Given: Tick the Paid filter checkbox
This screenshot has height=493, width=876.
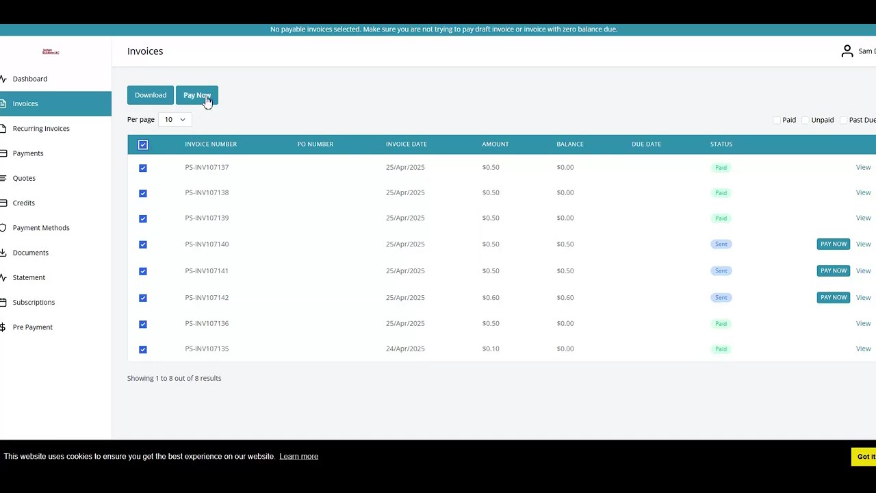Looking at the screenshot, I should click(776, 121).
